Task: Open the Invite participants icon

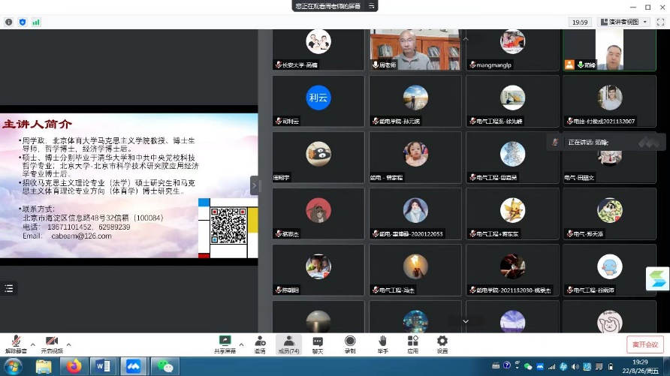Action: click(x=260, y=343)
